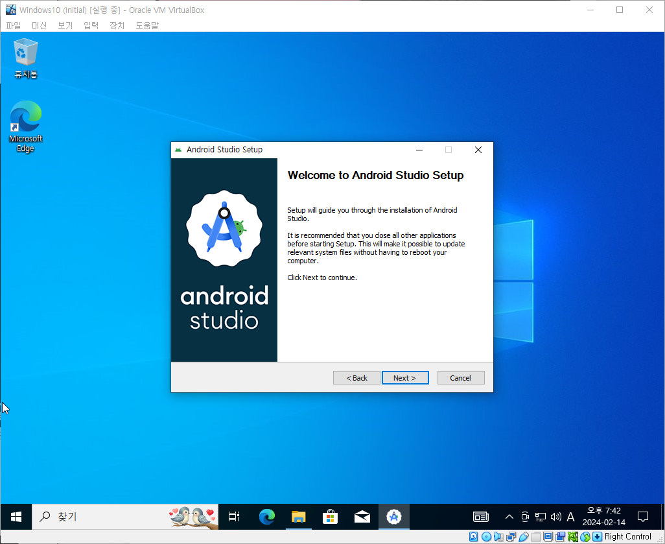Click Meet Now camera tray icon
This screenshot has width=665, height=544.
coord(525,516)
